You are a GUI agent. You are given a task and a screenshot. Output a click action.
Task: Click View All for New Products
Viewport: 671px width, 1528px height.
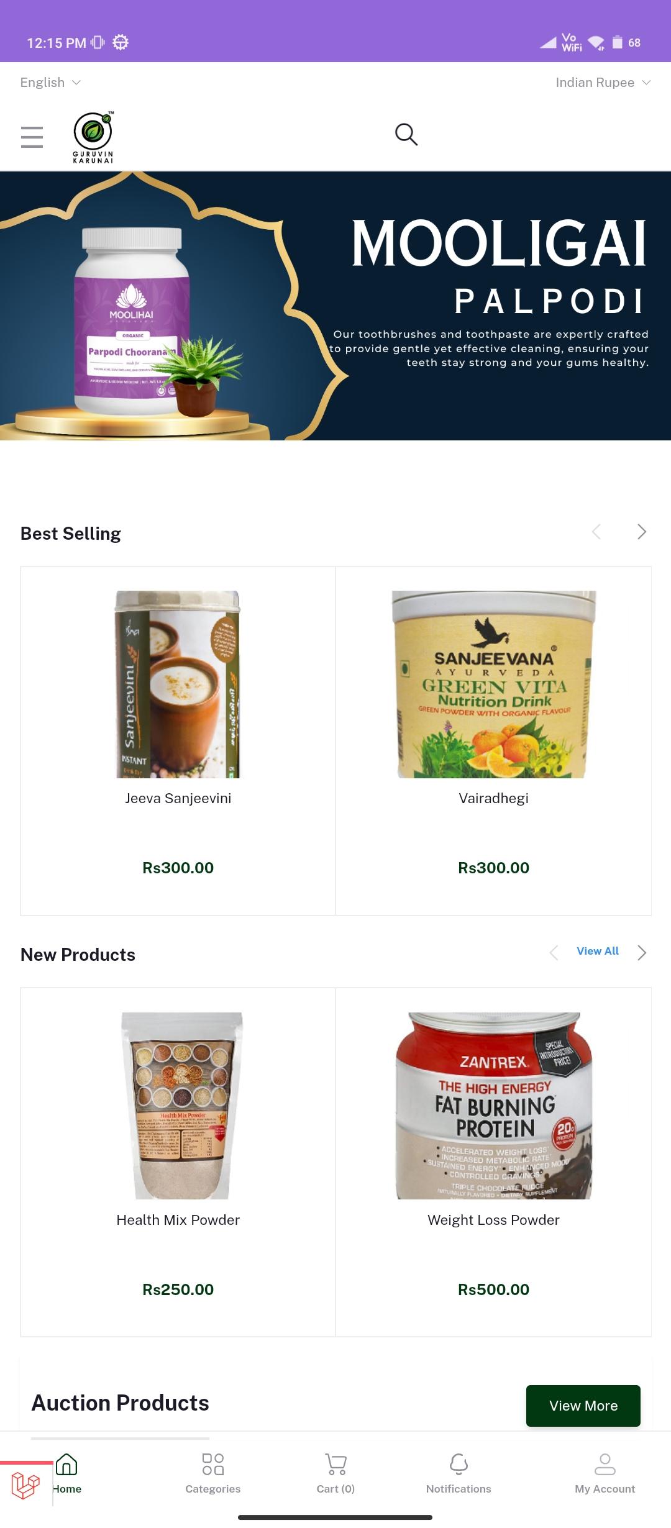598,951
